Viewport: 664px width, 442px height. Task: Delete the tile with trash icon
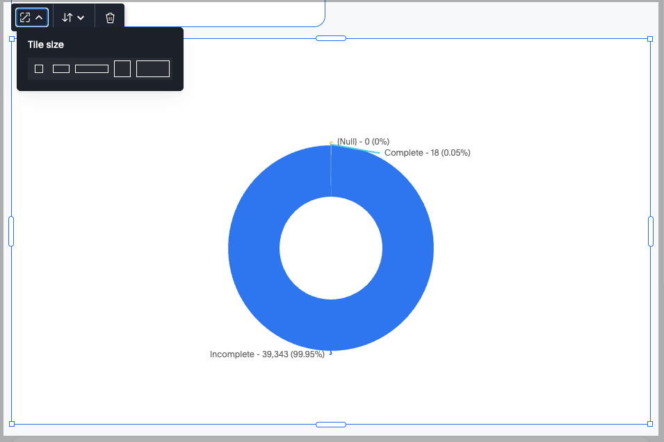click(110, 17)
